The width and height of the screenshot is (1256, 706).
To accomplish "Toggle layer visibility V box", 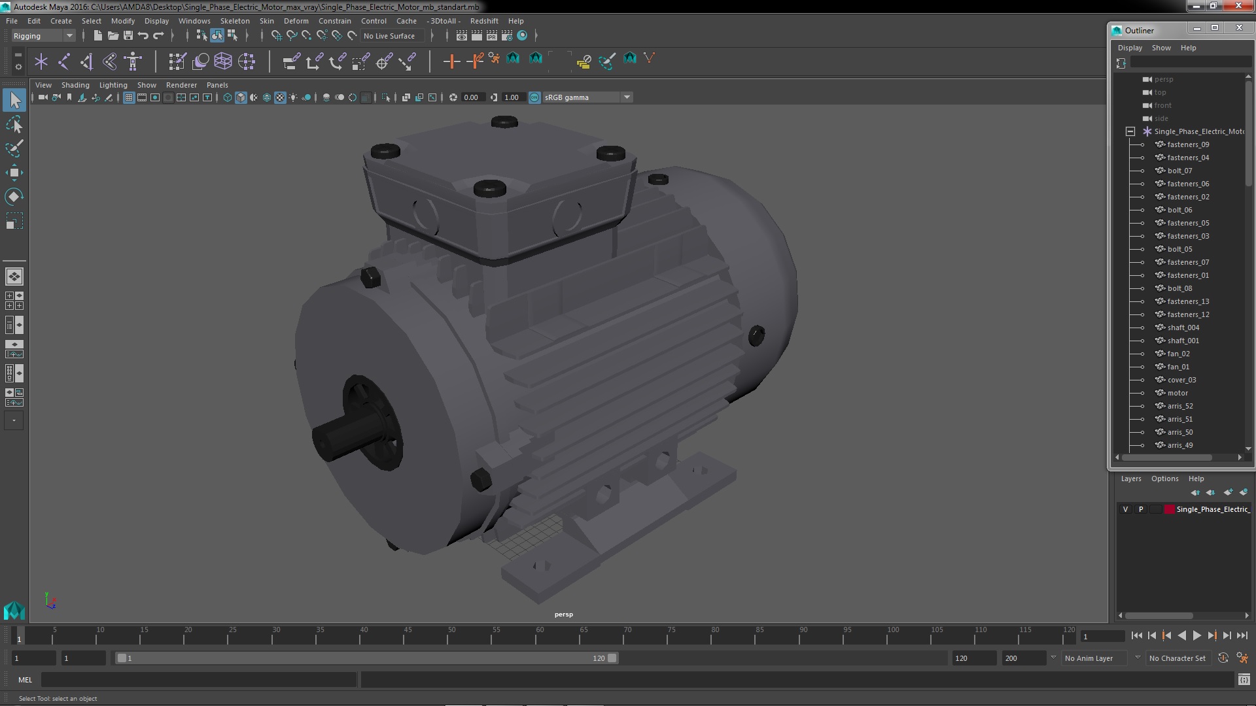I will 1125,509.
